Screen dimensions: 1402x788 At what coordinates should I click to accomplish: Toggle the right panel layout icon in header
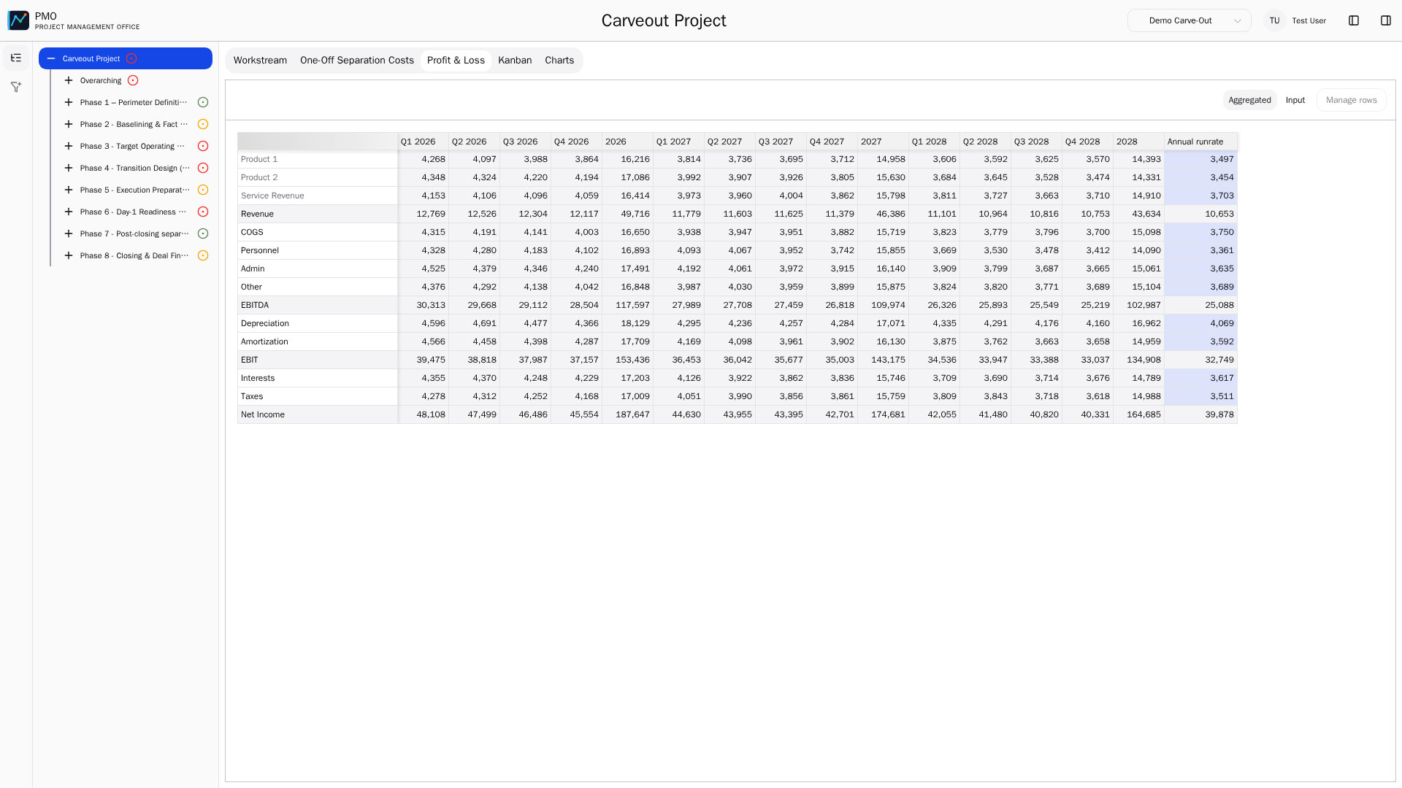[x=1387, y=20]
